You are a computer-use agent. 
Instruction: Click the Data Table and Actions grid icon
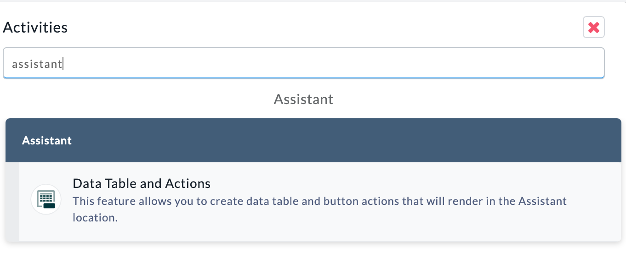coord(46,199)
